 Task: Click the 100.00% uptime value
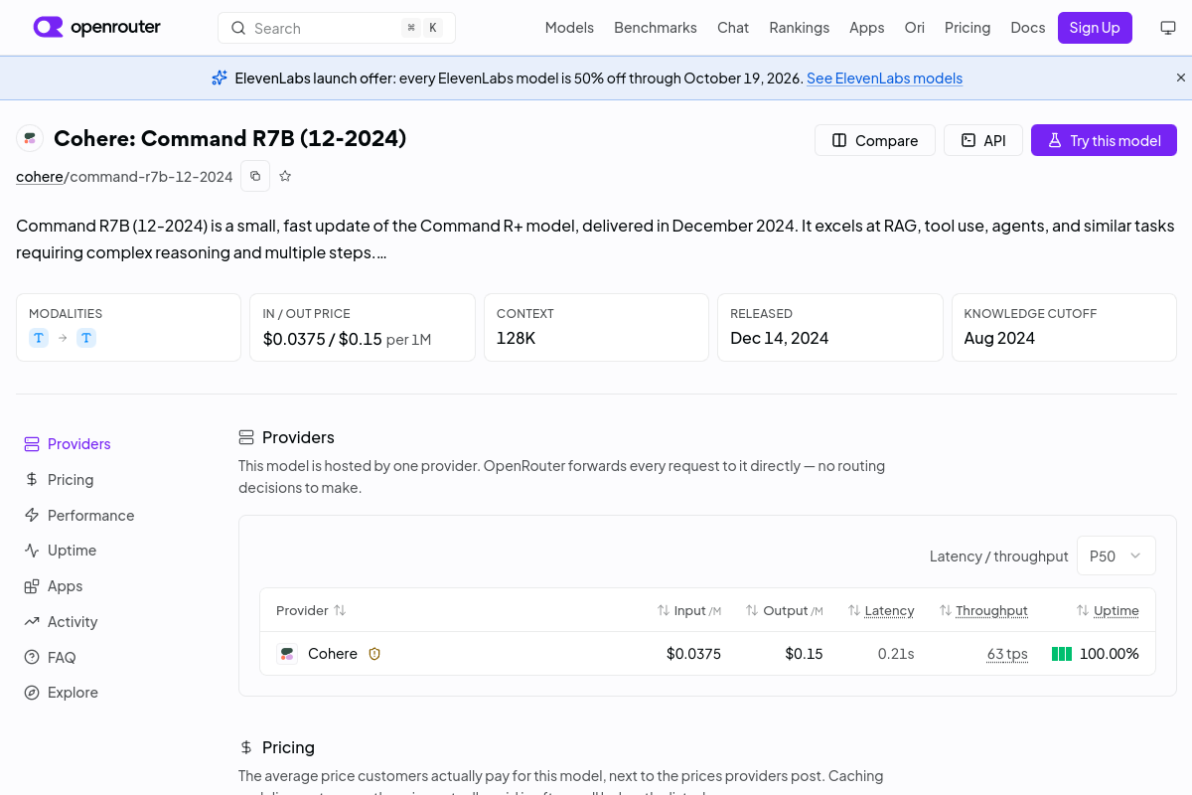(1110, 654)
